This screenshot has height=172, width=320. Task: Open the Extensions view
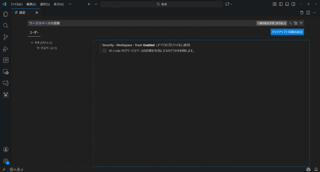point(5,60)
